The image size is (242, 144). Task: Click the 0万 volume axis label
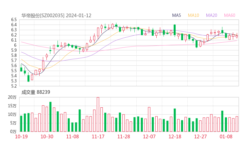(x=13, y=132)
